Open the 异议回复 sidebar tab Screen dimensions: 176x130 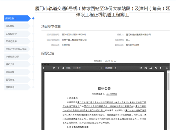coord(17,72)
